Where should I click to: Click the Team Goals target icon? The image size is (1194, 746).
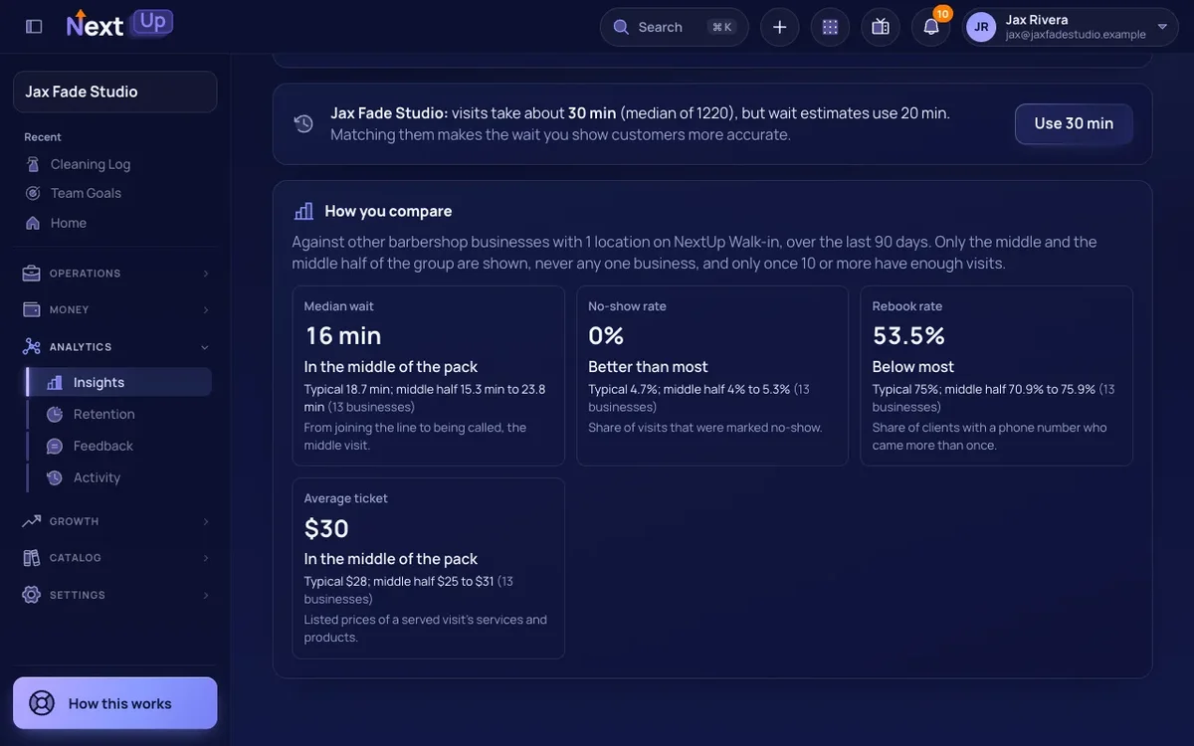(33, 193)
